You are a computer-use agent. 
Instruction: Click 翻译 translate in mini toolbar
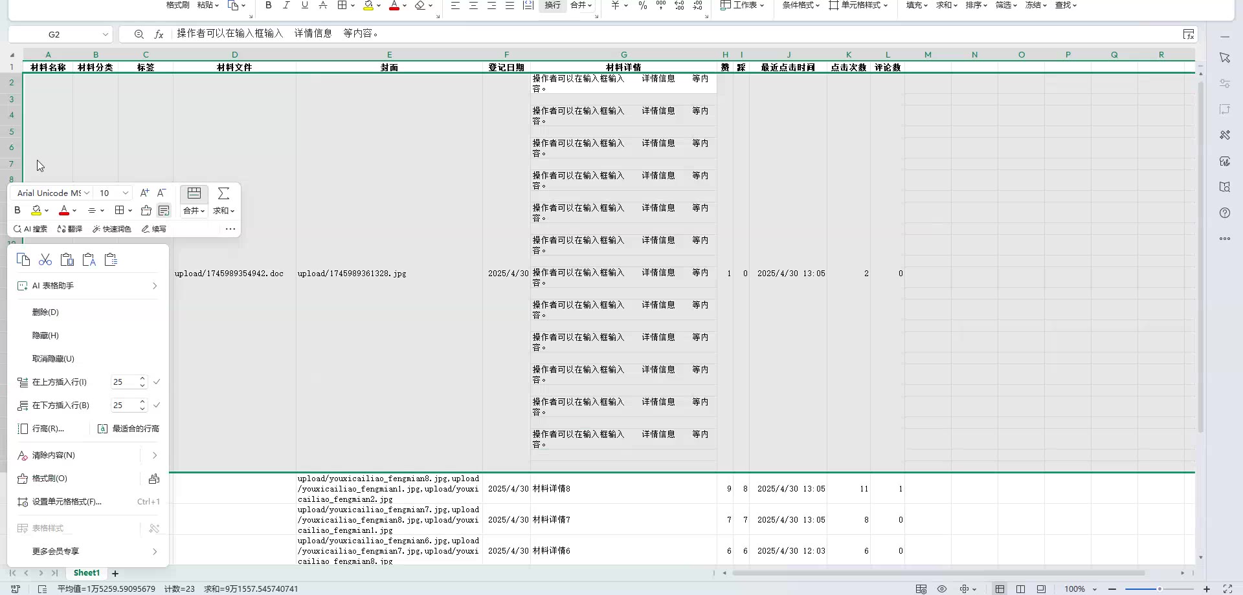(69, 229)
